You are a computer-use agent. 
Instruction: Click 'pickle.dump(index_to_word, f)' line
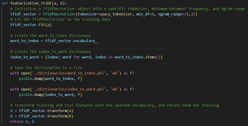(50, 95)
